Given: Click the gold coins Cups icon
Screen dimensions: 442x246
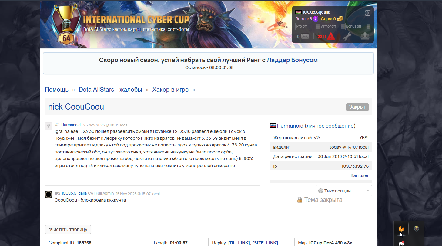Looking at the screenshot, I should [340, 19].
